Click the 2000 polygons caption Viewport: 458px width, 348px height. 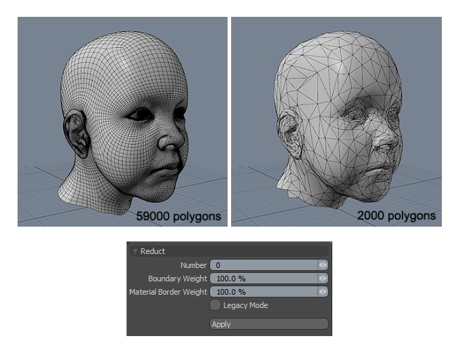pyautogui.click(x=395, y=215)
